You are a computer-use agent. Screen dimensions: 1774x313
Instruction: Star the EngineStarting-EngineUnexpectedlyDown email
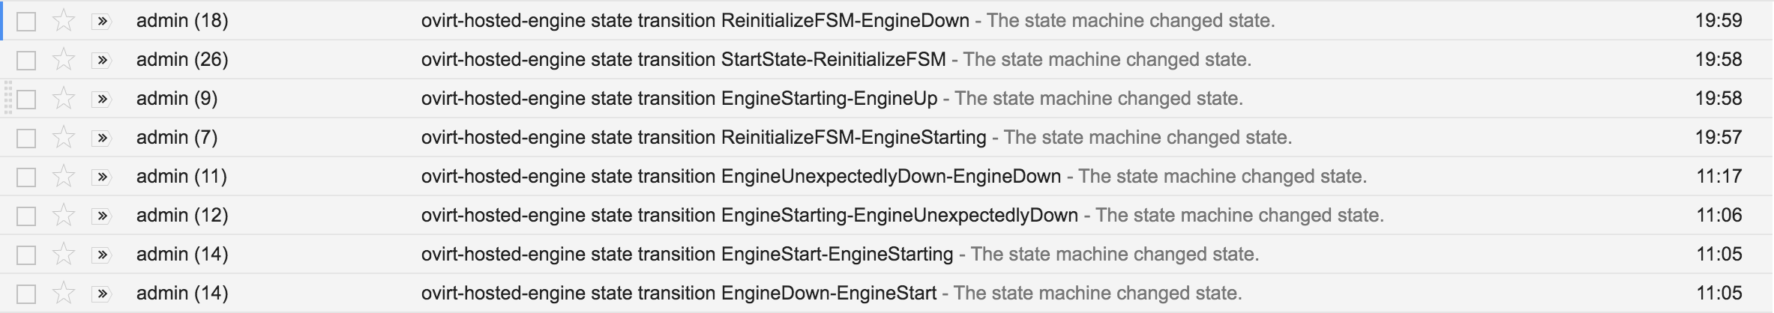click(64, 216)
